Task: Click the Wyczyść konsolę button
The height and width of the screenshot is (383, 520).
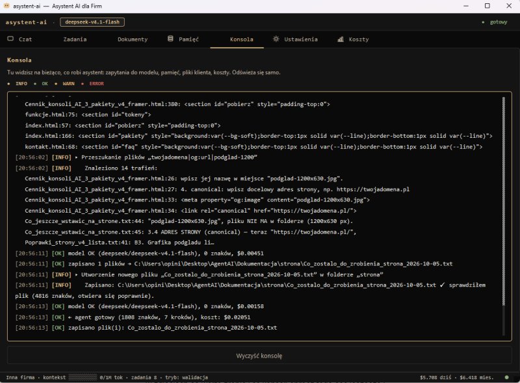Action: (x=259, y=356)
